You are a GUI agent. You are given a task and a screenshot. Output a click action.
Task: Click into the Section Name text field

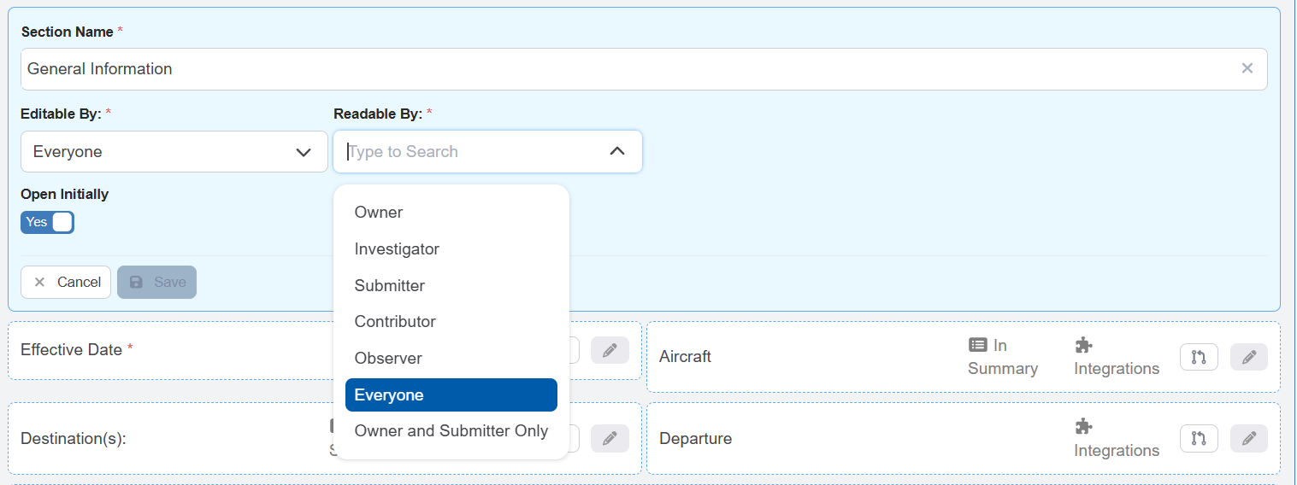[x=598, y=69]
